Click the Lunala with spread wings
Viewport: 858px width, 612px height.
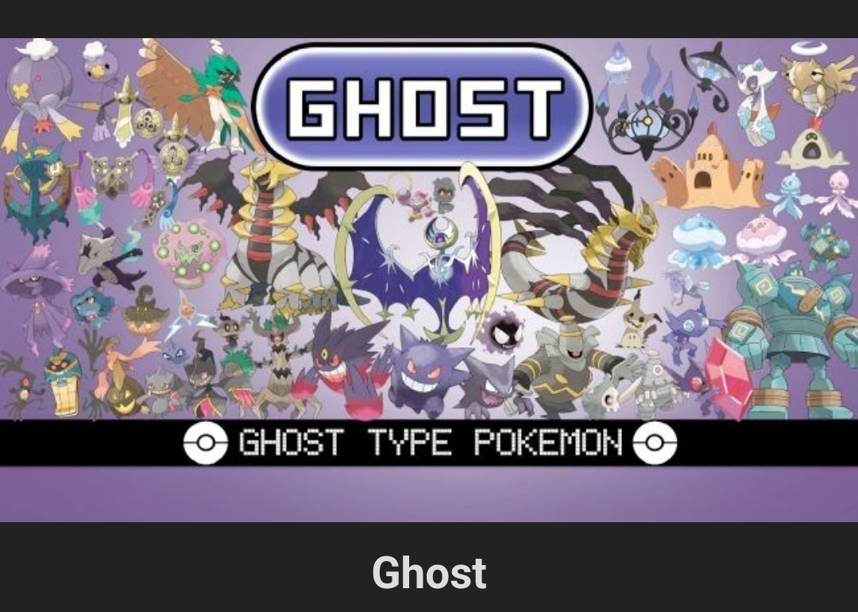click(420, 258)
